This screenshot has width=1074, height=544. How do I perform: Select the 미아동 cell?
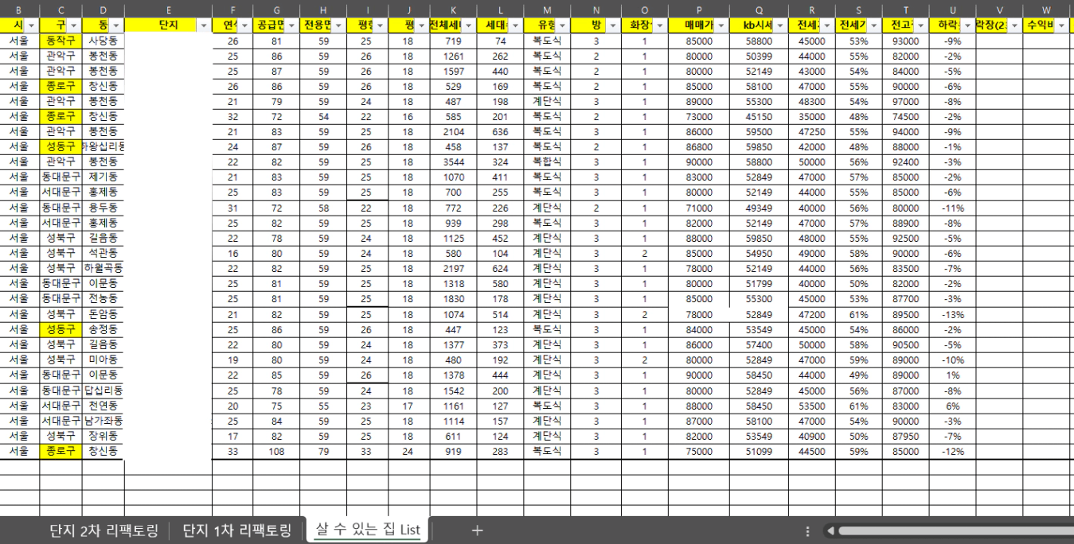[x=103, y=359]
